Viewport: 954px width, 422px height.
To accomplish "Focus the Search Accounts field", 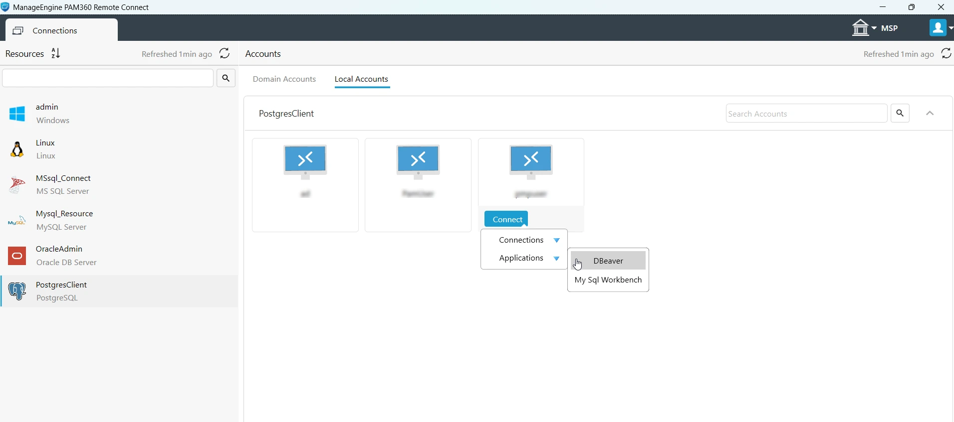I will [x=807, y=113].
